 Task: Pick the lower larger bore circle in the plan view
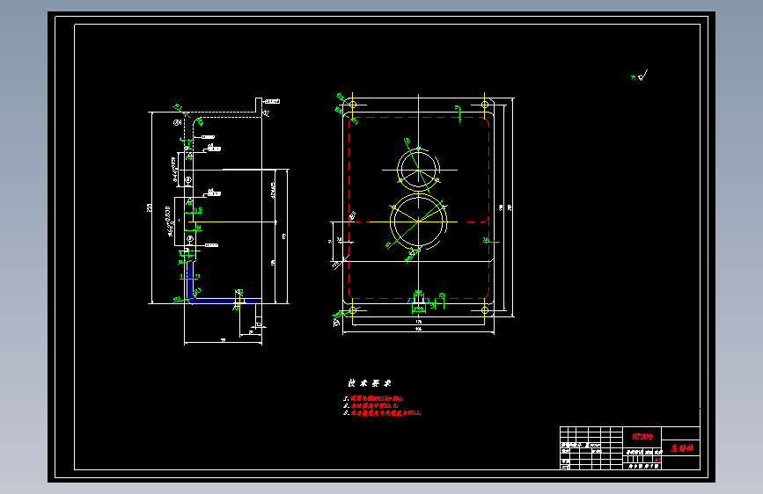pos(418,222)
